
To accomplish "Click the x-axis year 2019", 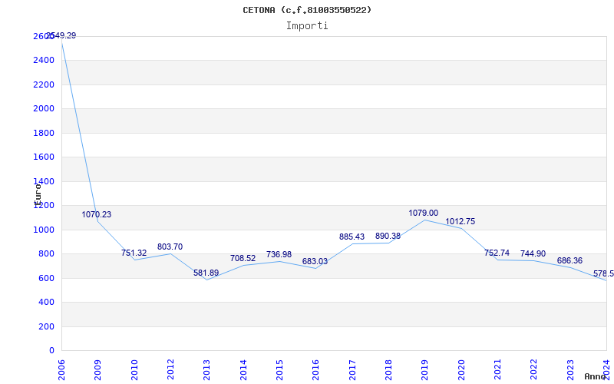I will (x=425, y=369).
